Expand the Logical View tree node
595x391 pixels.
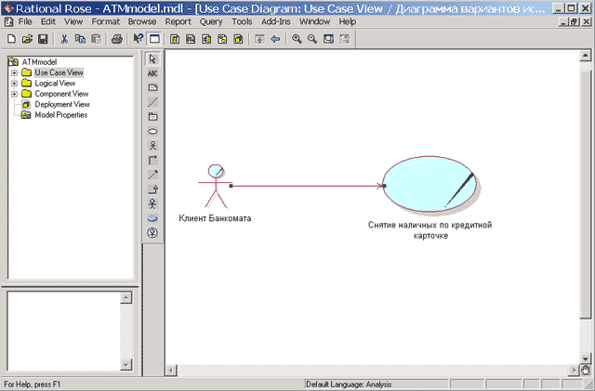(x=14, y=84)
